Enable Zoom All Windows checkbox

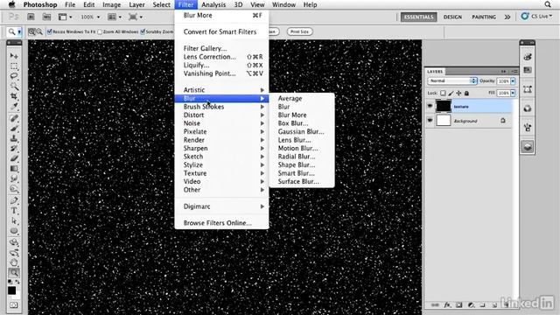click(100, 31)
